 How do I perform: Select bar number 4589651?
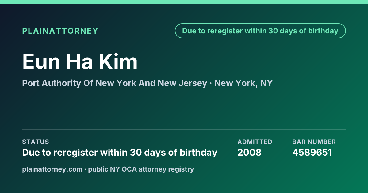[312, 153]
